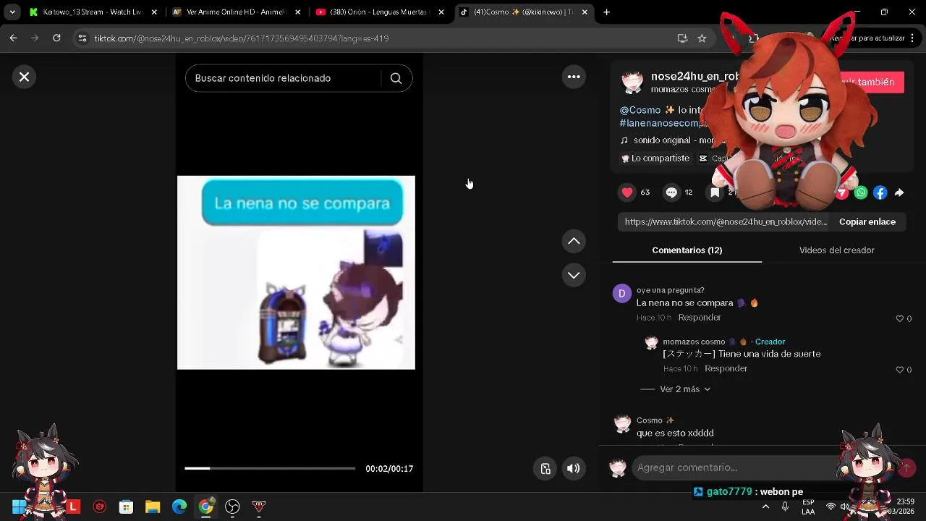Screen dimensions: 926x521
Task: Open more share options arrow
Action: (899, 192)
